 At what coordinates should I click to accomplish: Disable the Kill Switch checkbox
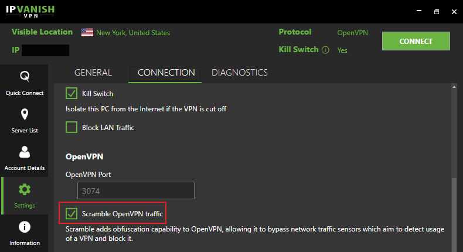click(72, 93)
